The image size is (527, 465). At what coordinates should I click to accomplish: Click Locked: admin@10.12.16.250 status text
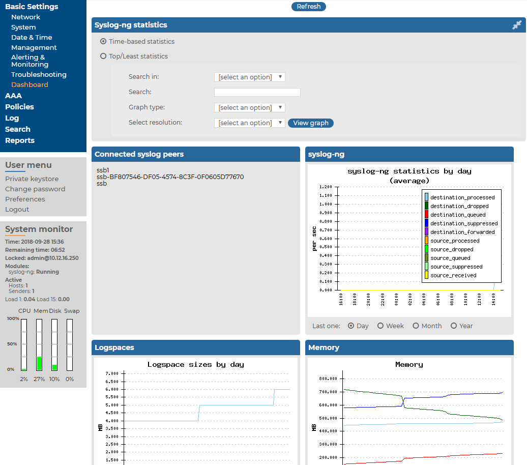click(42, 258)
